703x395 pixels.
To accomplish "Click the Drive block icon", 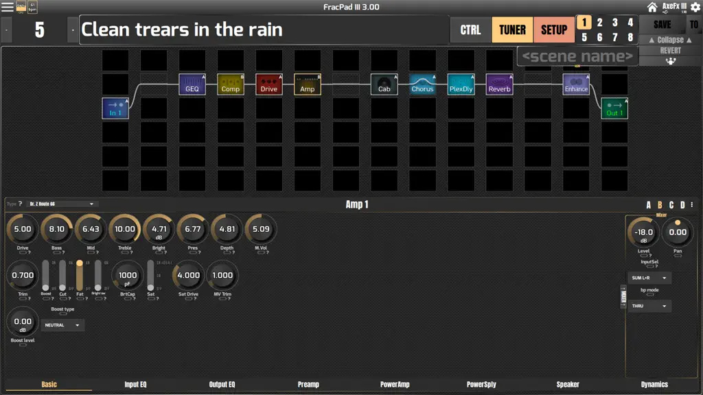I will (269, 84).
